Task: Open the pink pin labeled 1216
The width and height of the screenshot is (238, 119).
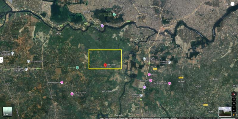Action: (72, 94)
